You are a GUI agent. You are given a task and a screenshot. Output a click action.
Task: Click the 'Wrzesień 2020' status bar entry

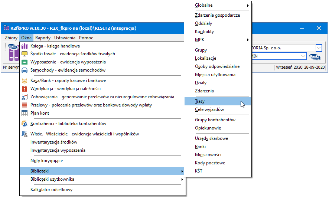tap(289, 67)
